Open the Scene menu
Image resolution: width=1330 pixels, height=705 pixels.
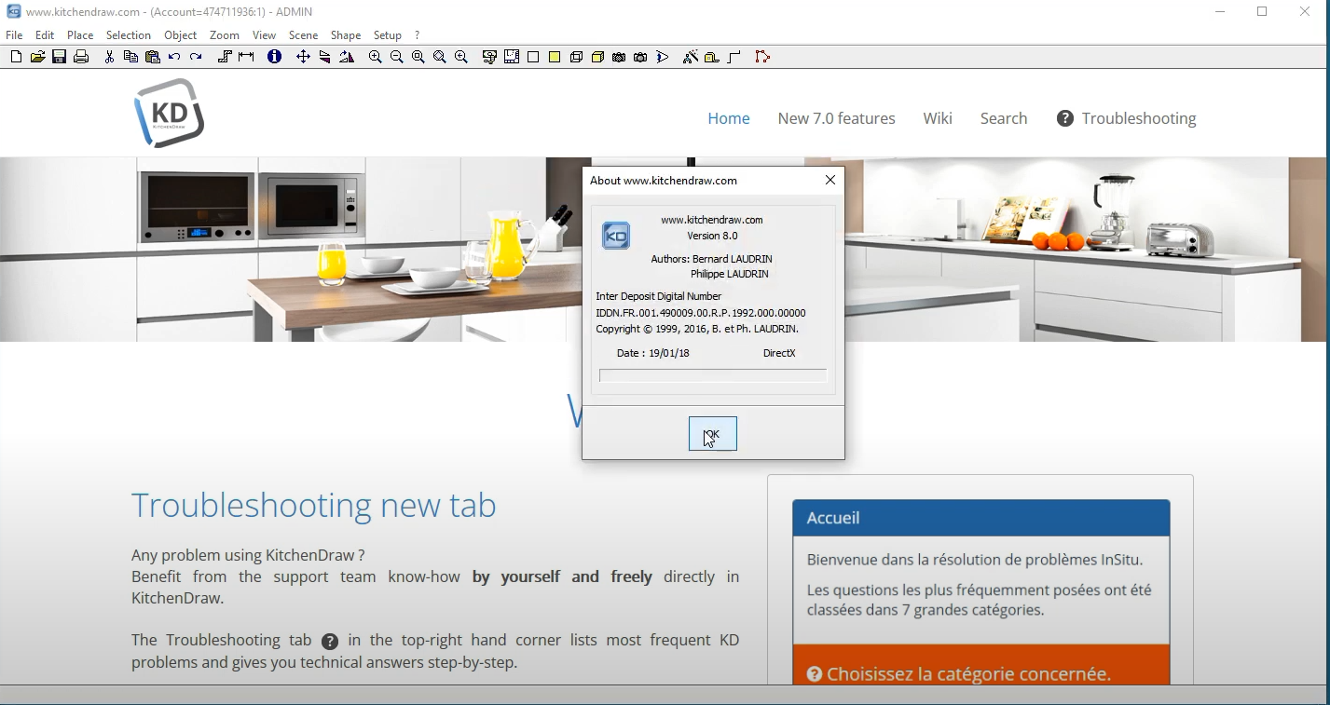[303, 35]
